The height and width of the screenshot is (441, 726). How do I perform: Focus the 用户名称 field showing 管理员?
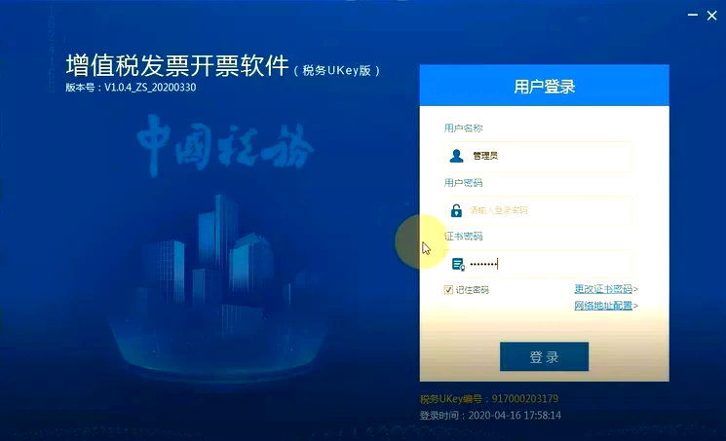(538, 157)
